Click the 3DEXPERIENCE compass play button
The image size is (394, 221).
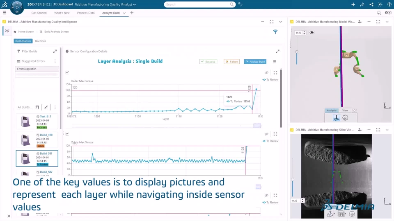[17, 7]
